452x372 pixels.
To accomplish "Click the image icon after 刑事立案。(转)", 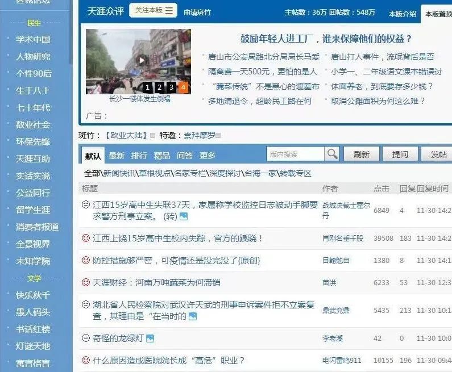I will tap(184, 216).
